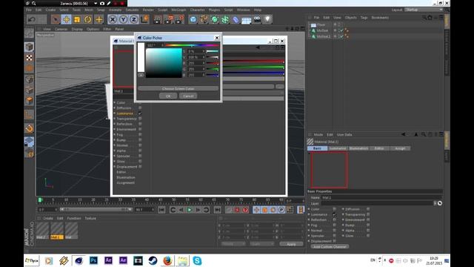Click the Name field in Basic Properties

(382, 198)
